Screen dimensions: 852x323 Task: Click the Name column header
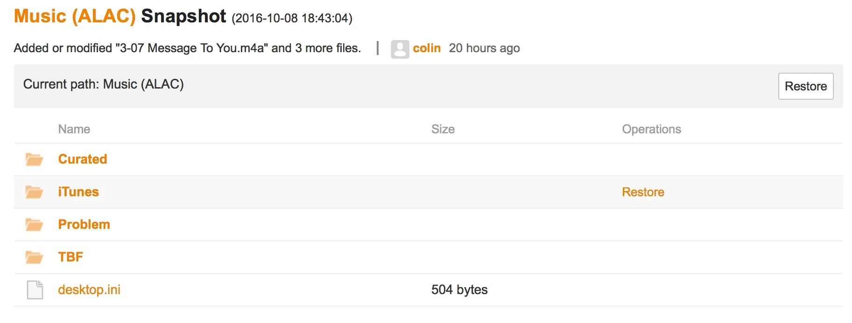coord(74,129)
